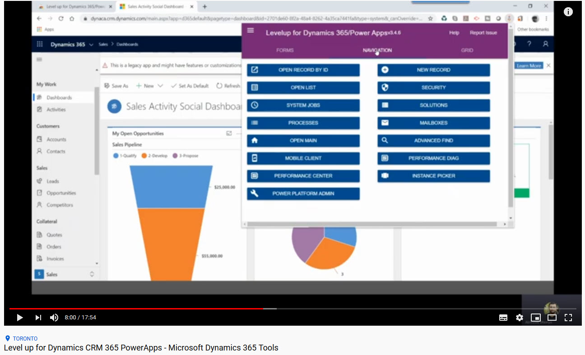Open Orders under Collateral
The image size is (585, 355).
click(54, 247)
